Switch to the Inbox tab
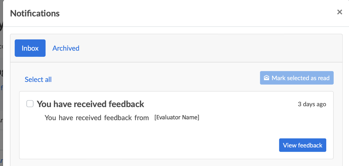This screenshot has width=349, height=166. click(x=30, y=48)
